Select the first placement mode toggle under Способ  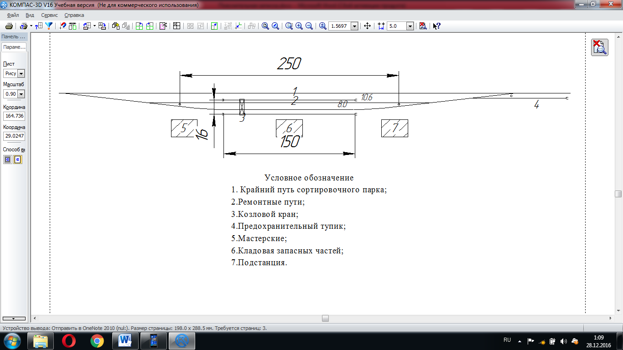[8, 160]
